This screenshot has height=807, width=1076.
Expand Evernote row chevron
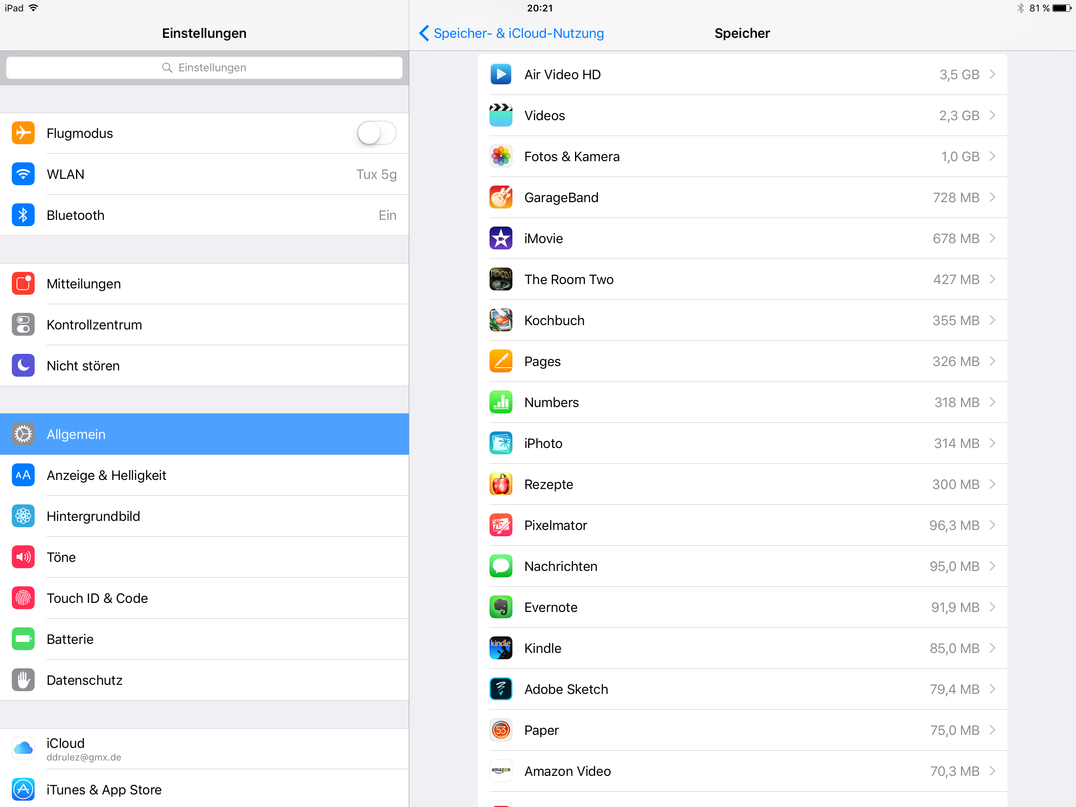[x=993, y=607]
